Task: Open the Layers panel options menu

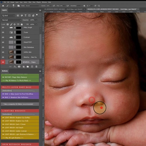Action: point(40,10)
